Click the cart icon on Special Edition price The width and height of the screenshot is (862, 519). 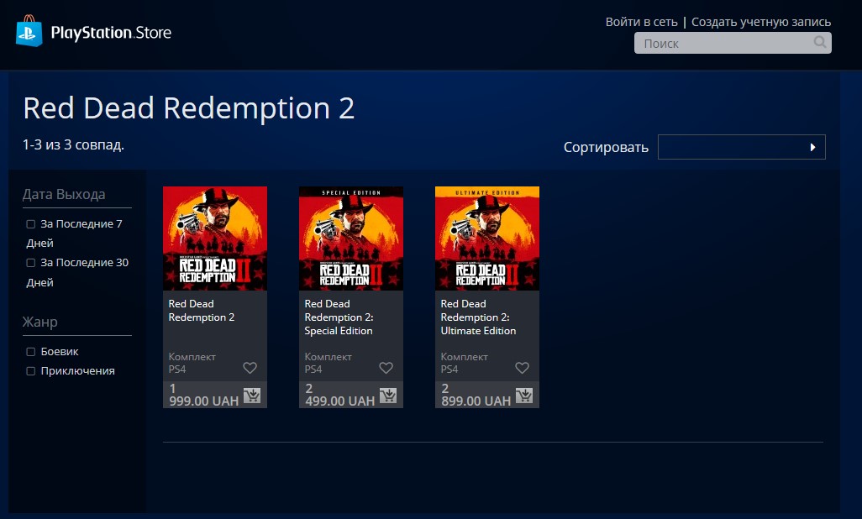click(388, 395)
